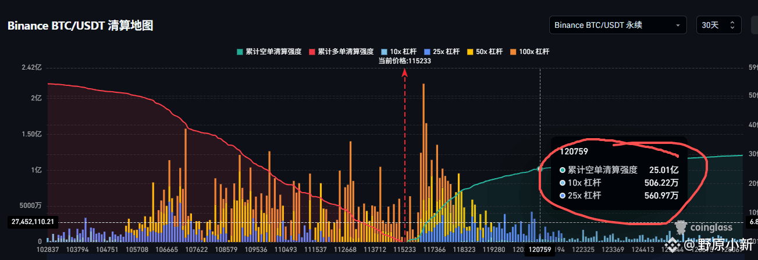The image size is (758, 260).
Task: Toggle the 累计多单清算强度 legend series
Action: click(341, 52)
